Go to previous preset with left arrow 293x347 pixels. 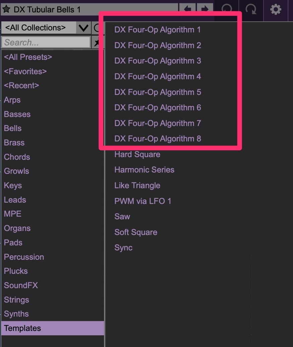pos(188,9)
